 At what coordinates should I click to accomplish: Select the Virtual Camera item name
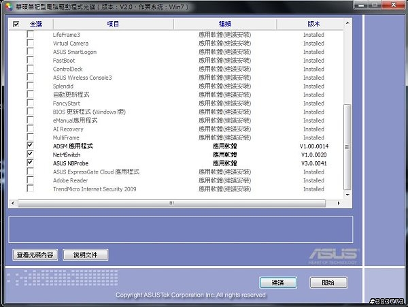(71, 43)
